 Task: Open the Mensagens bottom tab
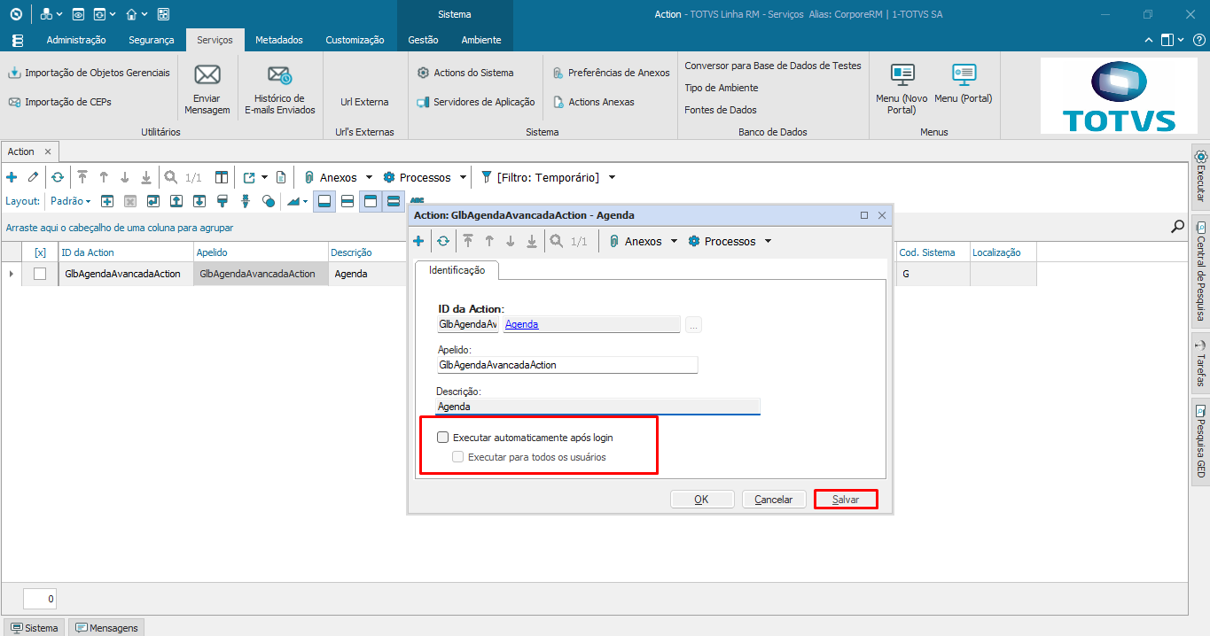(107, 628)
